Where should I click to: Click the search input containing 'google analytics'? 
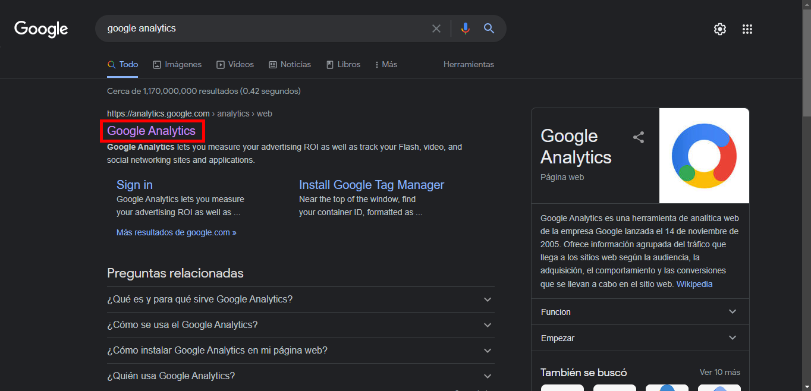point(265,29)
